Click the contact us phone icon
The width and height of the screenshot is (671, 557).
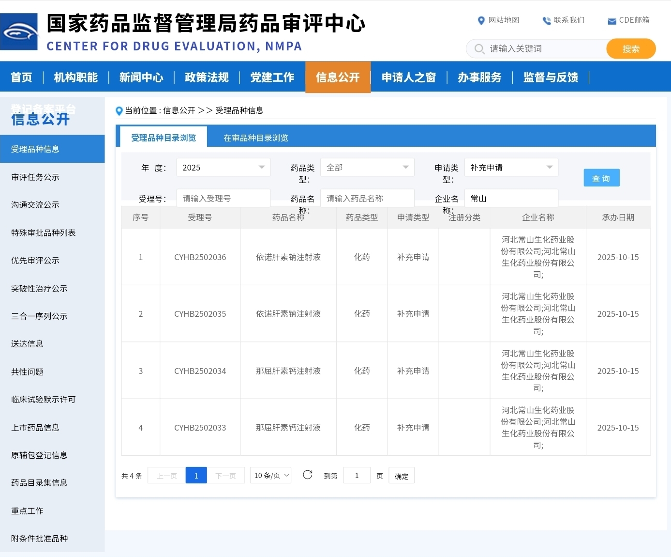click(x=547, y=20)
